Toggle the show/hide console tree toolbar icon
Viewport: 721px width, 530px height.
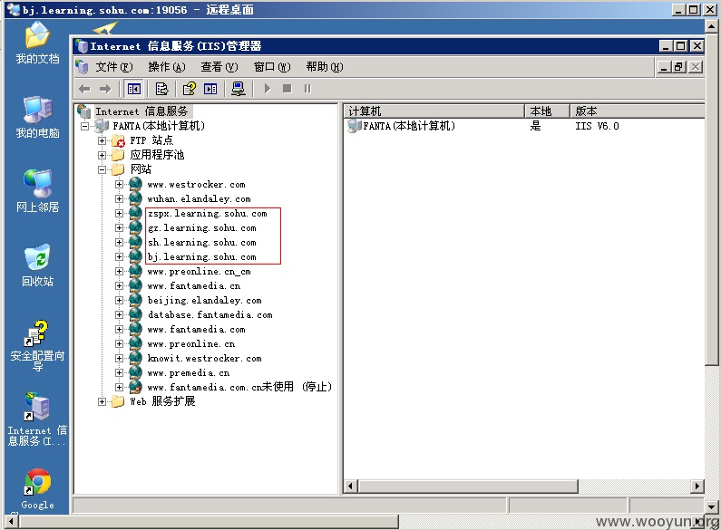point(134,89)
